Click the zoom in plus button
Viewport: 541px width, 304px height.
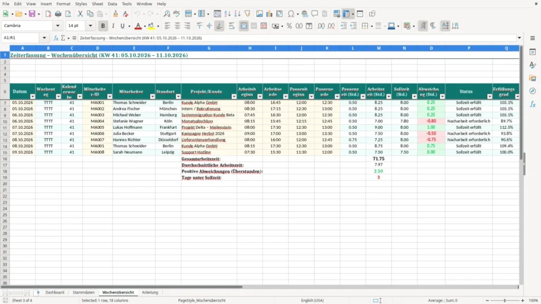523,300
